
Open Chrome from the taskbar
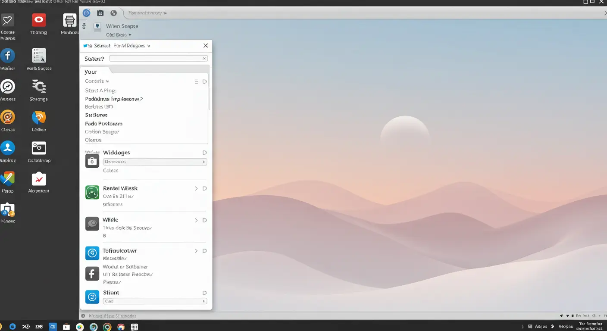tap(106, 326)
